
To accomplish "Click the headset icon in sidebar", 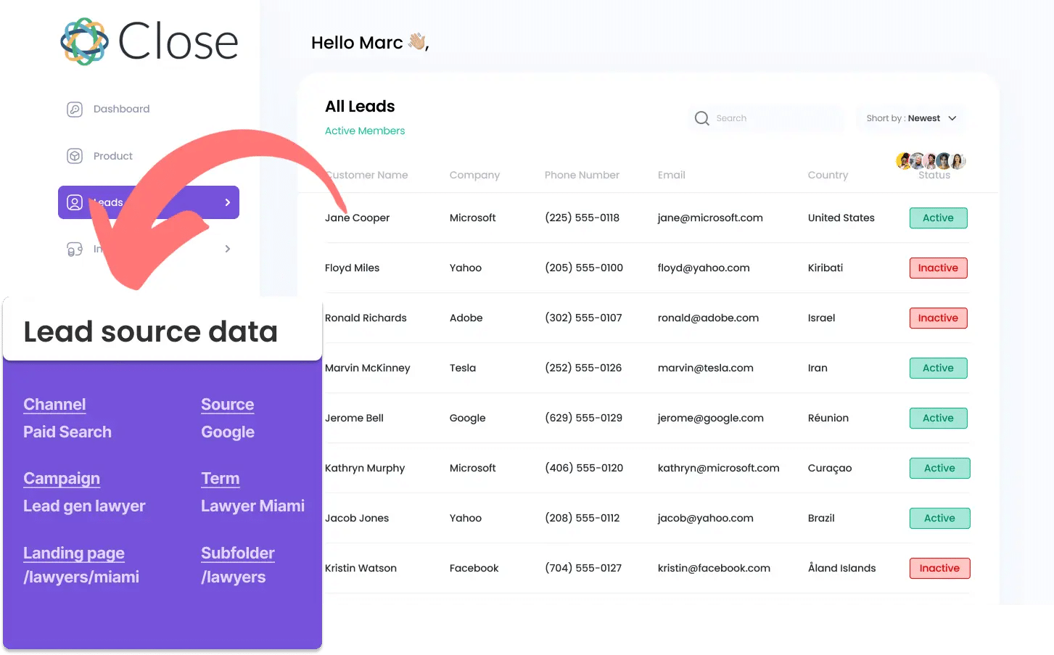I will [75, 249].
